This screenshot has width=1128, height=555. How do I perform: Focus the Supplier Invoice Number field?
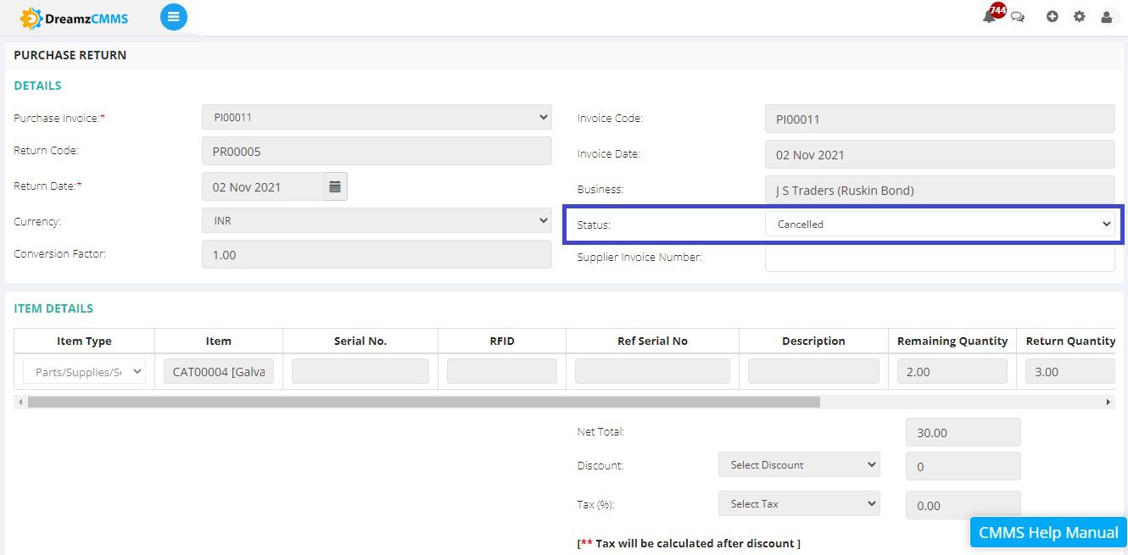click(x=940, y=258)
